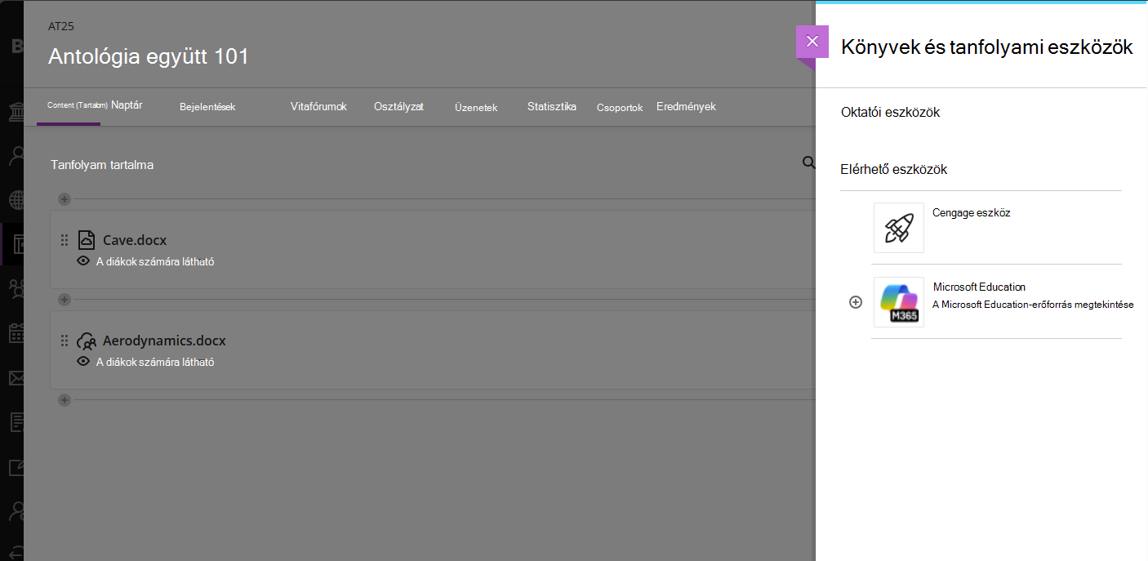Click the Microsoft 365 Copilot logo thumbnail
This screenshot has height=561, width=1148.
point(898,302)
